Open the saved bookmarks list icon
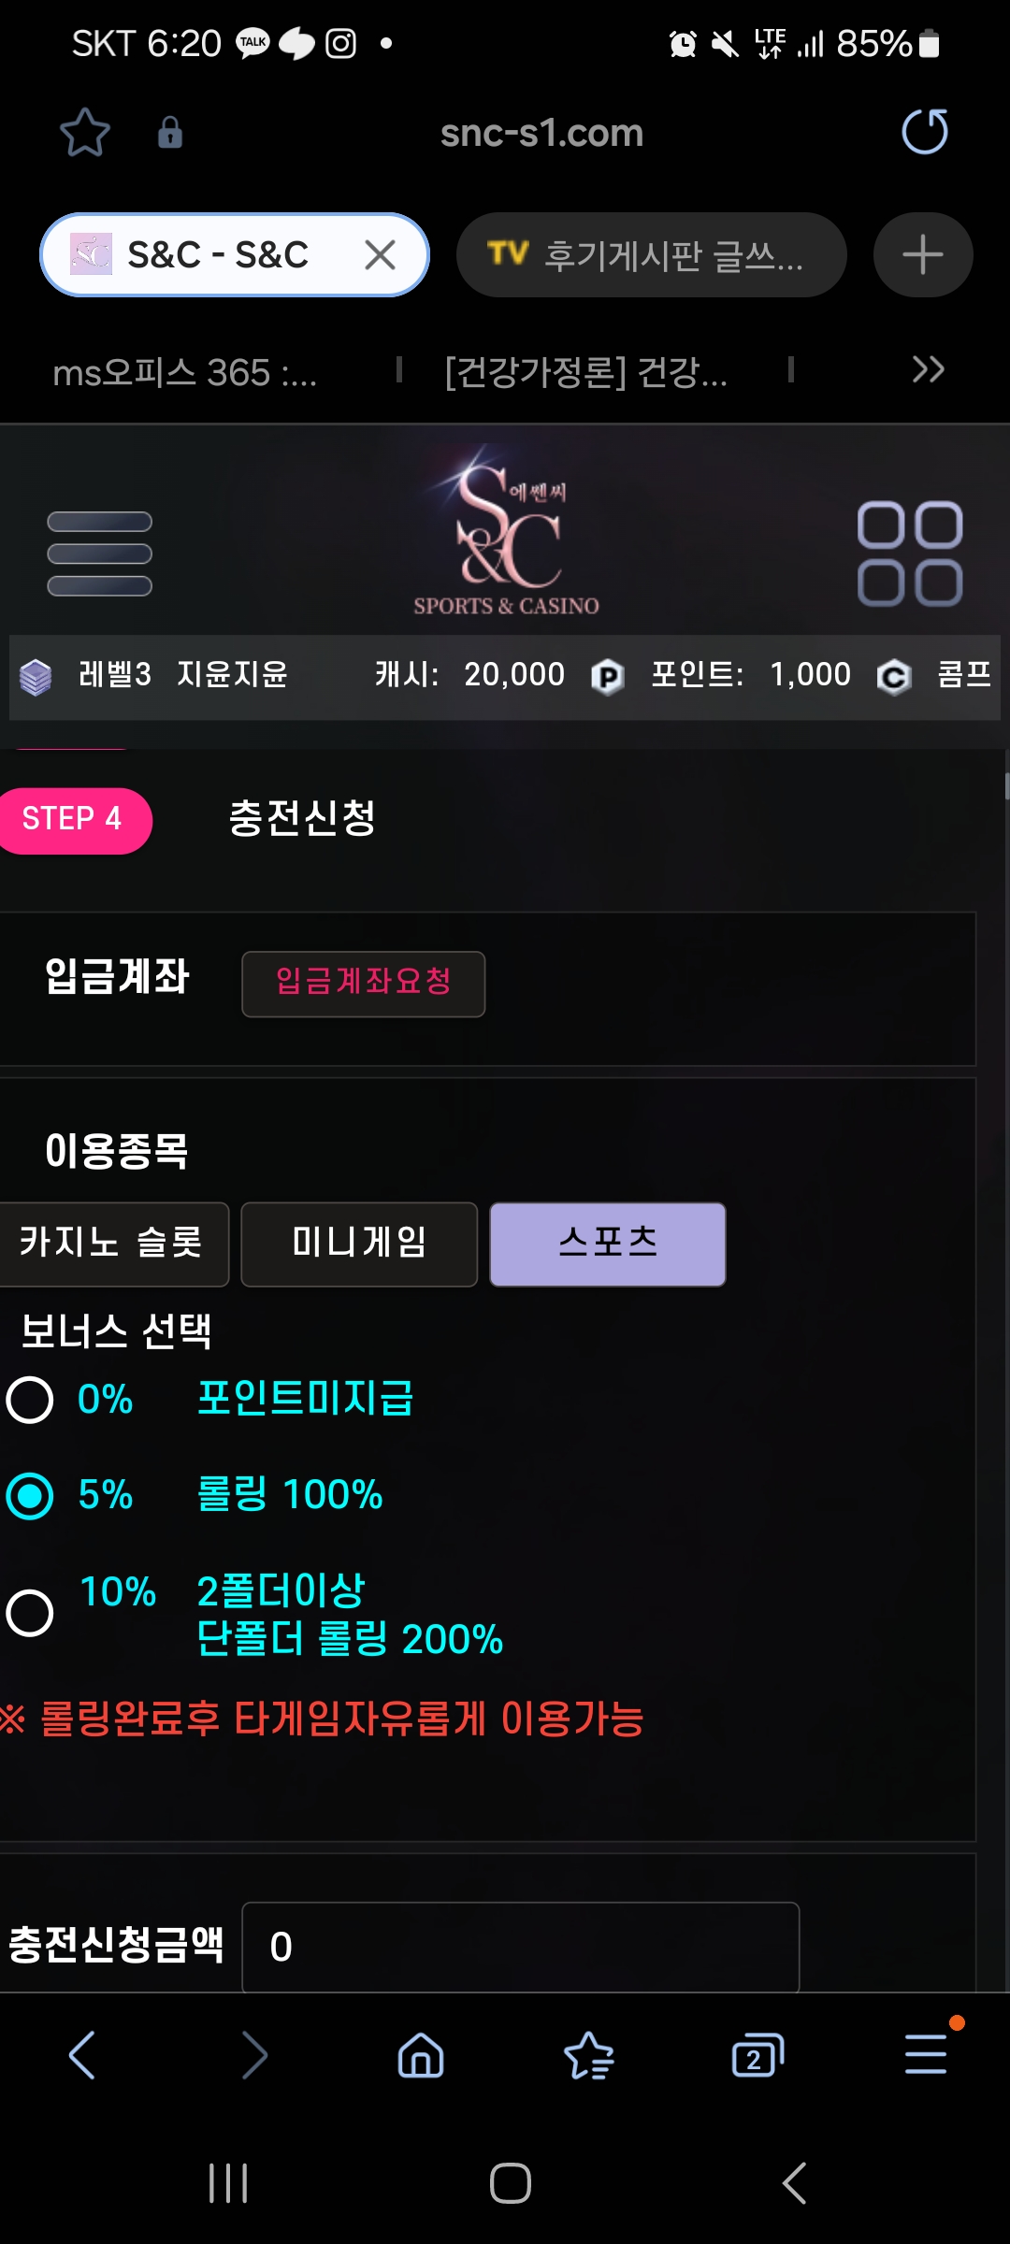Viewport: 1010px width, 2244px height. point(589,2055)
